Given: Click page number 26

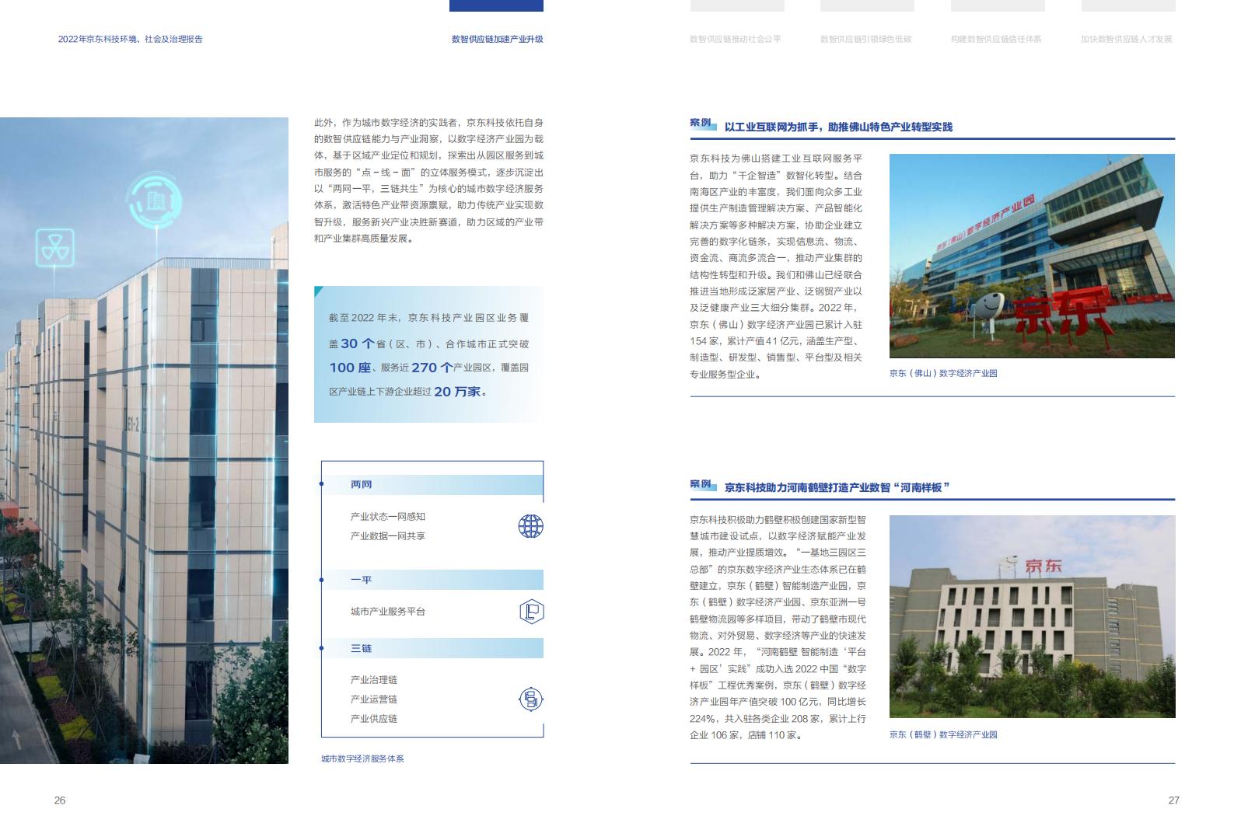Looking at the screenshot, I should [60, 800].
